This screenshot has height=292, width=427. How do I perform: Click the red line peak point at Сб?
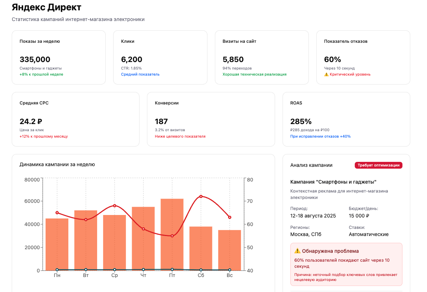[201, 196]
